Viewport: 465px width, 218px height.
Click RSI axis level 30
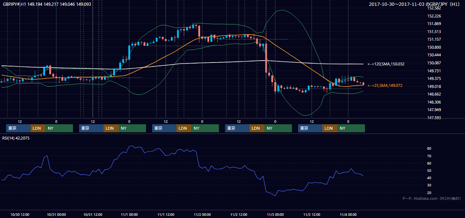click(x=429, y=185)
